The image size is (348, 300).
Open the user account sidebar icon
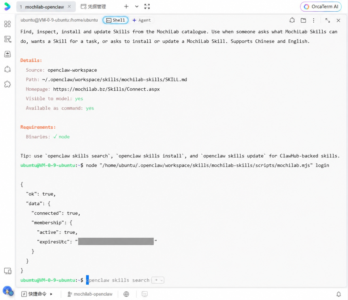[x=7, y=54]
